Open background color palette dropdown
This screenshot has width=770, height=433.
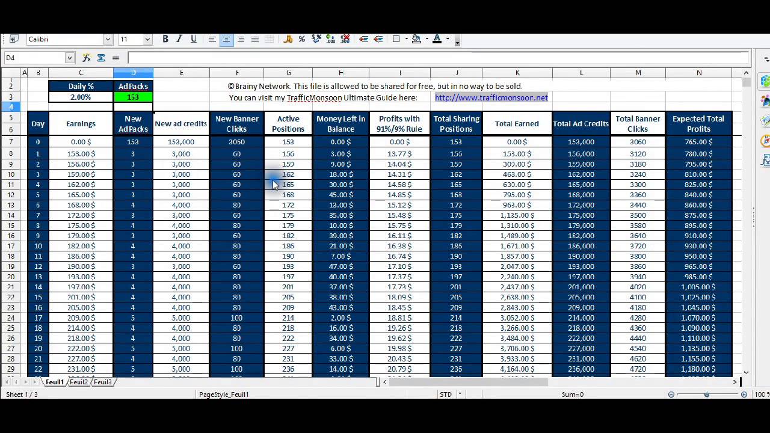coord(427,39)
